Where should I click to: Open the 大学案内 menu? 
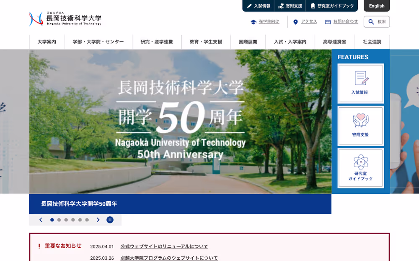[x=47, y=42]
